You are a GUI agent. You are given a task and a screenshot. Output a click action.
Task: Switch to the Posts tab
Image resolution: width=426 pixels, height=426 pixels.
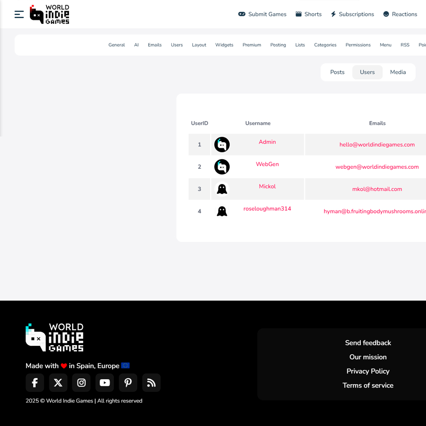(337, 72)
